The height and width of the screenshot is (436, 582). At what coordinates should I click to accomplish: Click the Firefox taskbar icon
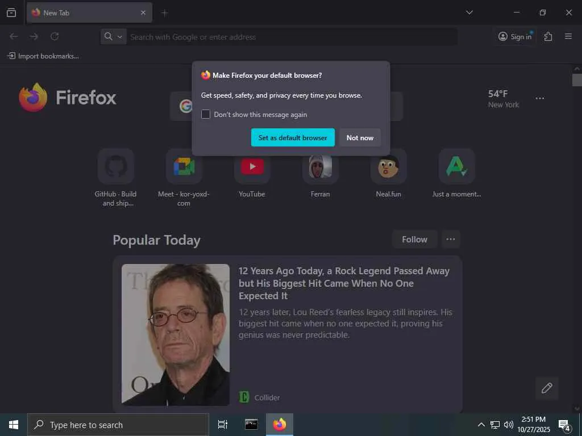click(280, 425)
